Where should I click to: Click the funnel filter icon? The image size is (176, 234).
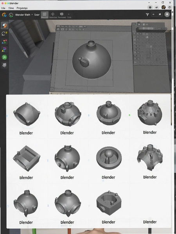[x=147, y=14]
